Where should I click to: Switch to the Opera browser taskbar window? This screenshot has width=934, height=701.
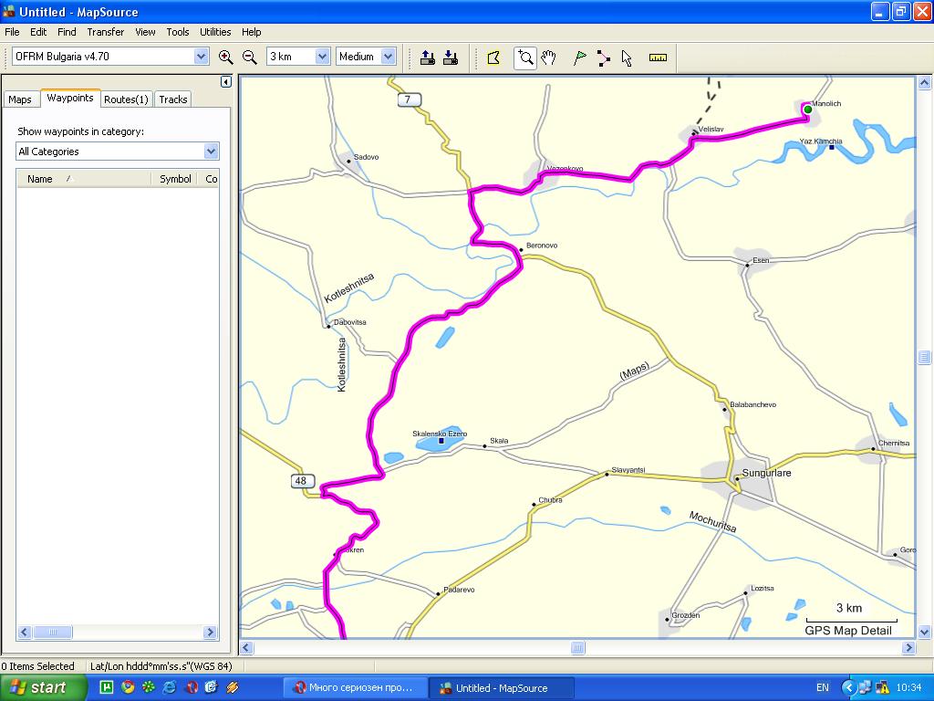[355, 688]
